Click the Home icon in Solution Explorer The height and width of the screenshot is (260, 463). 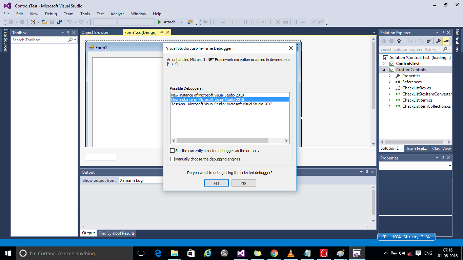tap(399, 41)
